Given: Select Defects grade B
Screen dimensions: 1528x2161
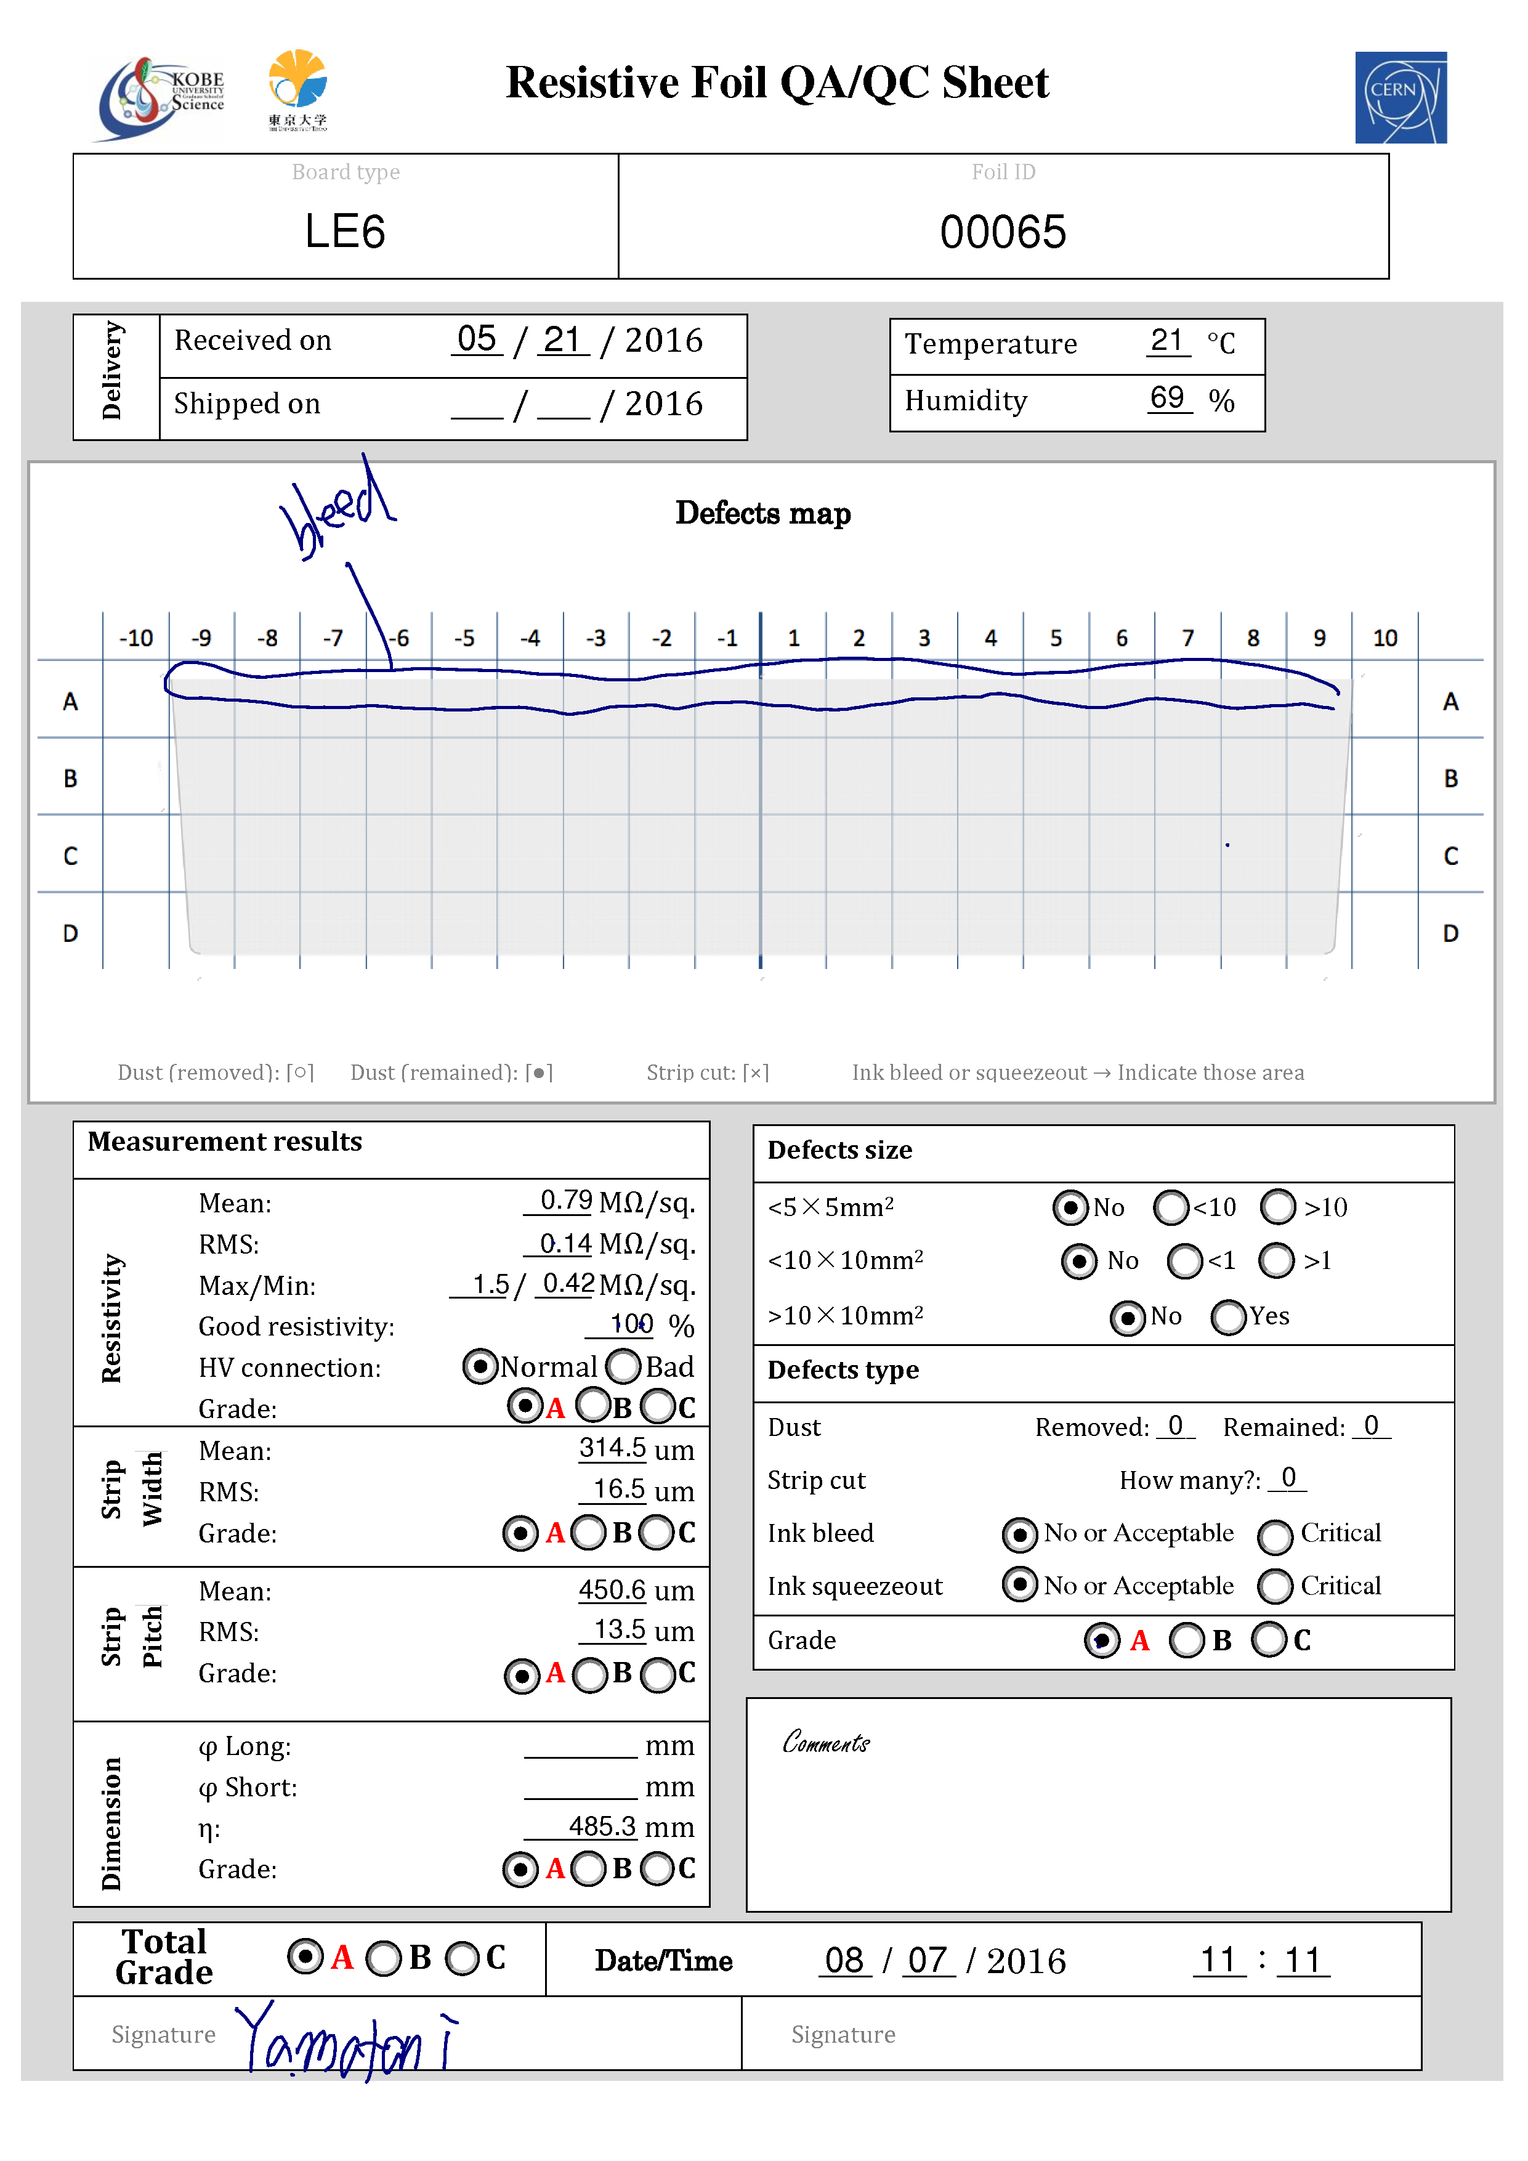Looking at the screenshot, I should click(1186, 1640).
